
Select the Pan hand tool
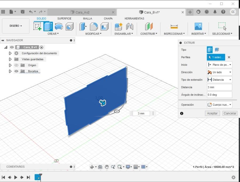click(x=107, y=167)
